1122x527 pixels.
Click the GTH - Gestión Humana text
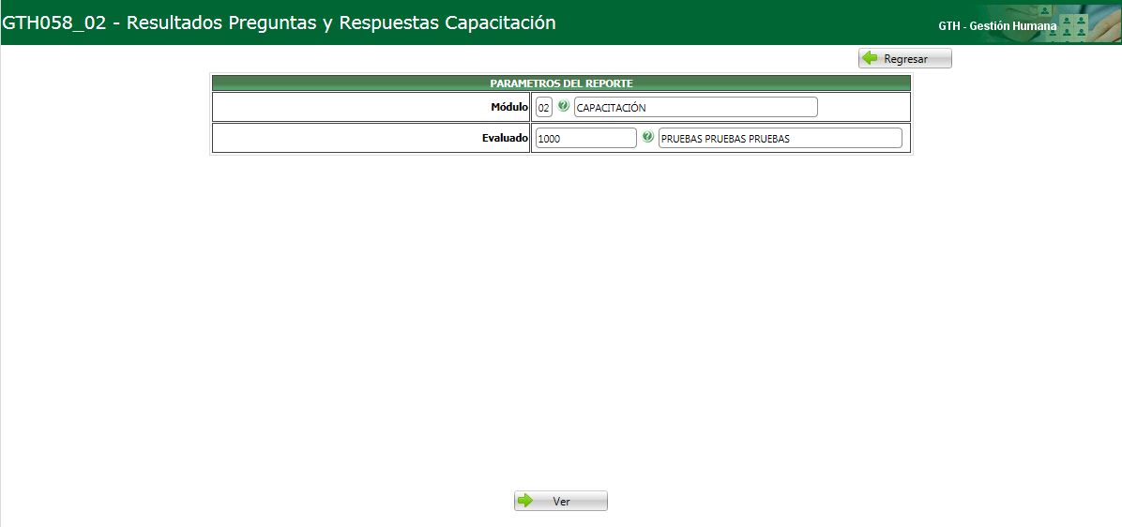tap(997, 25)
